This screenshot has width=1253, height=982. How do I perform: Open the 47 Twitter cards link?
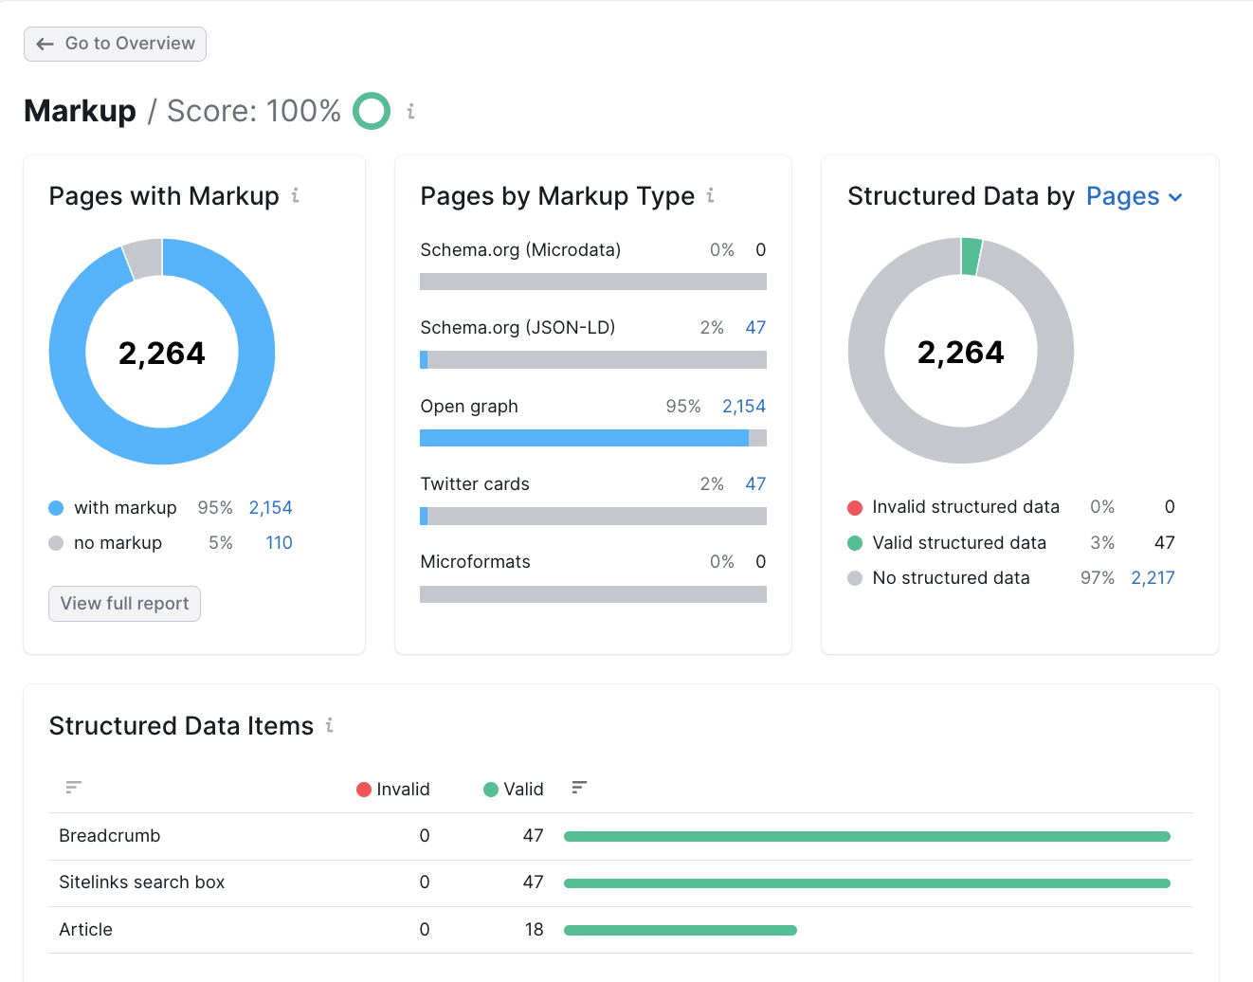coord(755,483)
